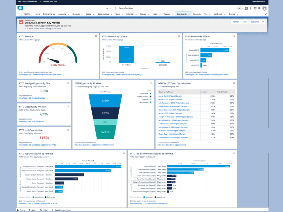Open the Dashboards tab dropdown chevron
The height and width of the screenshot is (212, 283).
189,14
